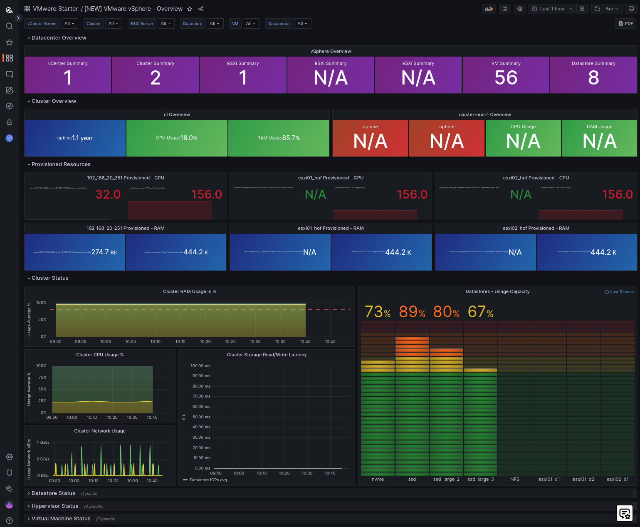The height and width of the screenshot is (527, 640).
Task: Open the feedback chat star icon
Action: pos(625,513)
